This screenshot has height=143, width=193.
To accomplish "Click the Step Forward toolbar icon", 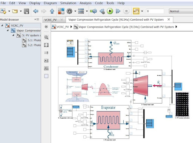I will pyautogui.click(x=118, y=11).
